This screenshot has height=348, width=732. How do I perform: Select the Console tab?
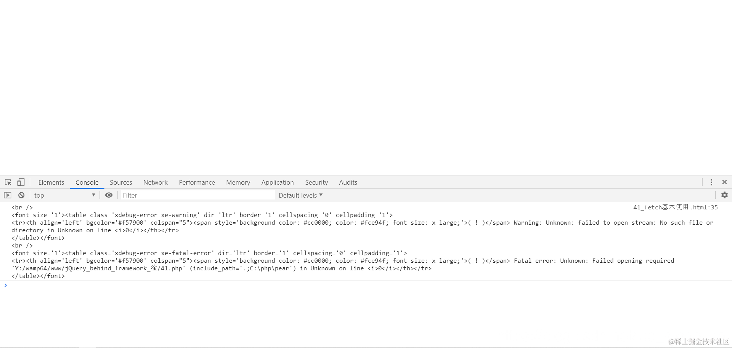[x=87, y=182]
